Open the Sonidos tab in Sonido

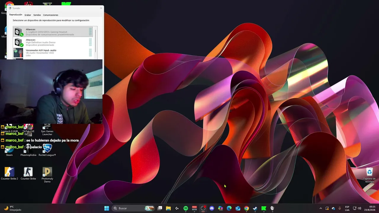37,15
